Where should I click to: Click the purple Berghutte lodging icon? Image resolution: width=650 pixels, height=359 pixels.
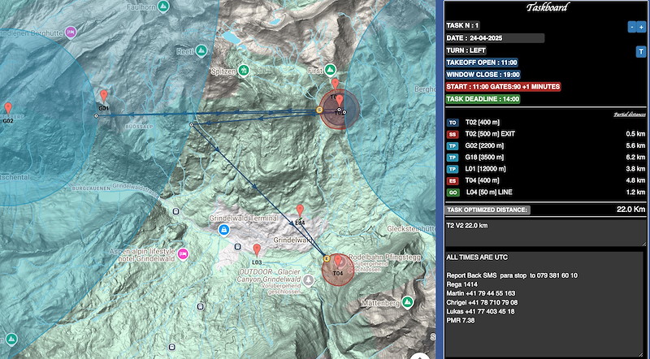click(71, 32)
